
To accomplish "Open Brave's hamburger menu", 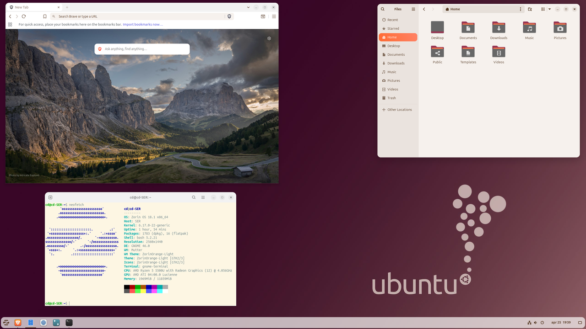I will 274,16.
